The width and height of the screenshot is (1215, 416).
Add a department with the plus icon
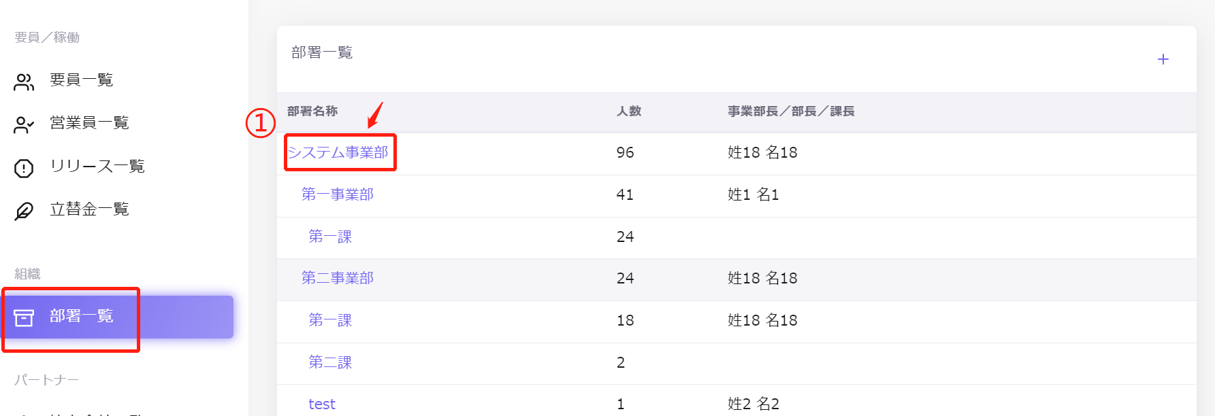pos(1163,60)
